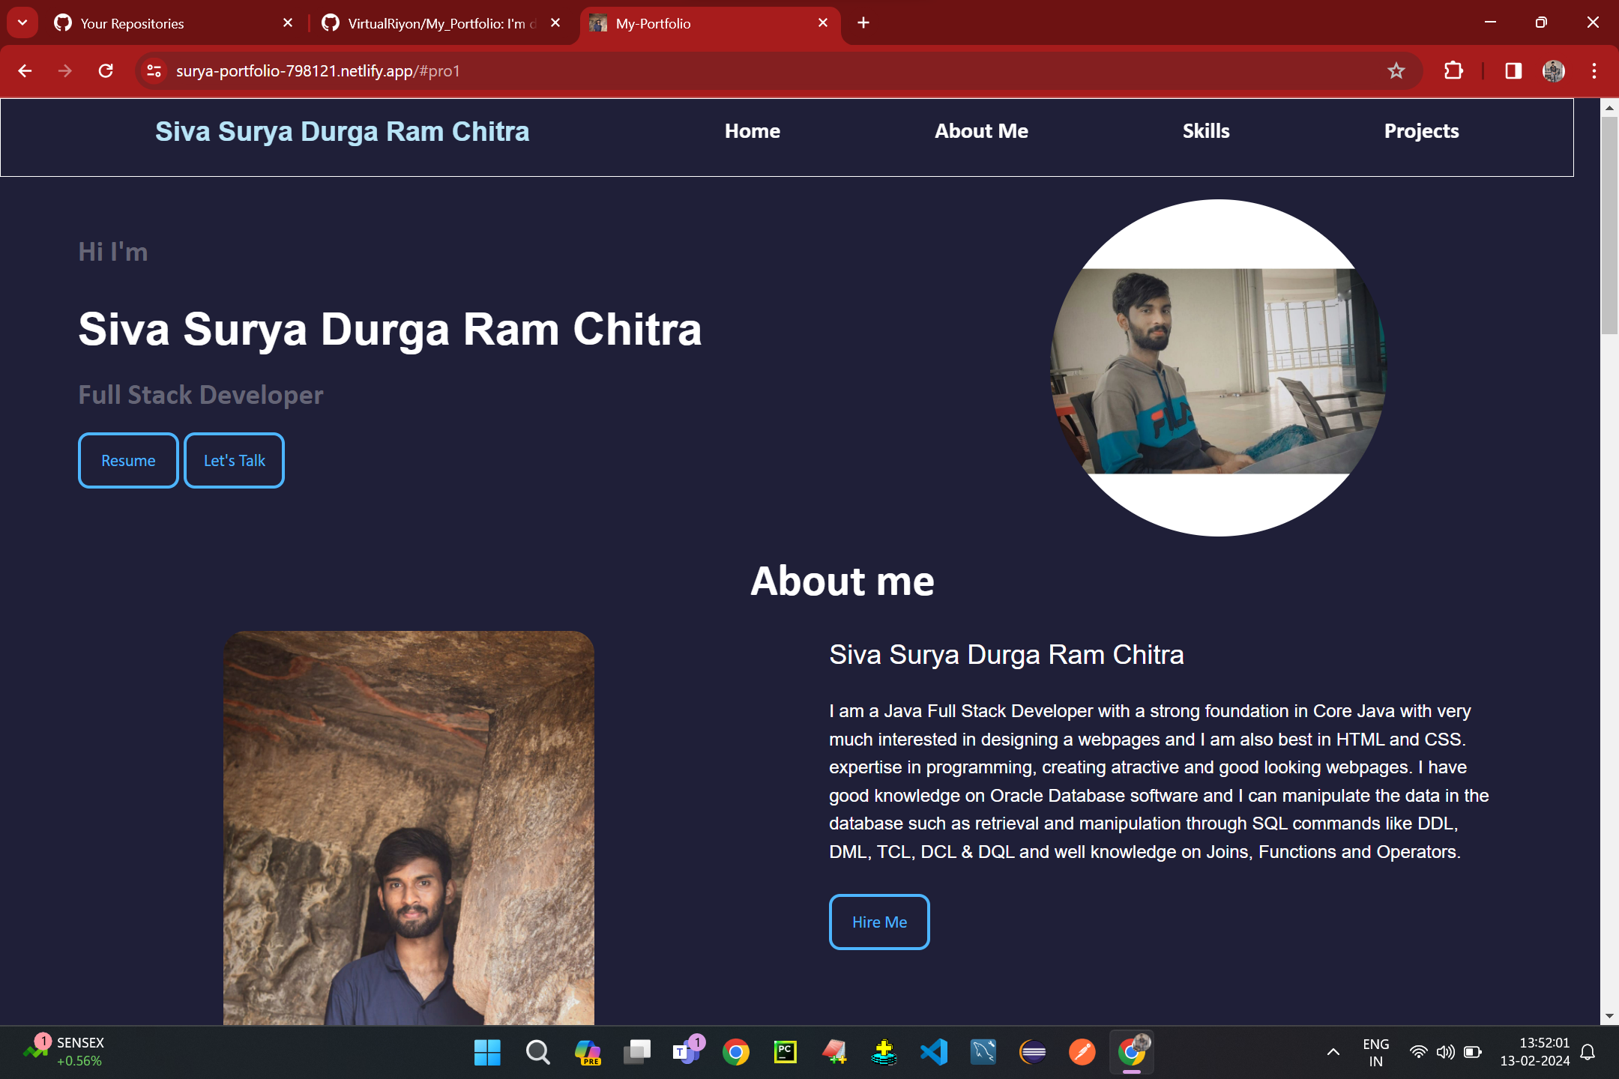1619x1079 pixels.
Task: Click the Hire Me button
Action: tap(878, 922)
